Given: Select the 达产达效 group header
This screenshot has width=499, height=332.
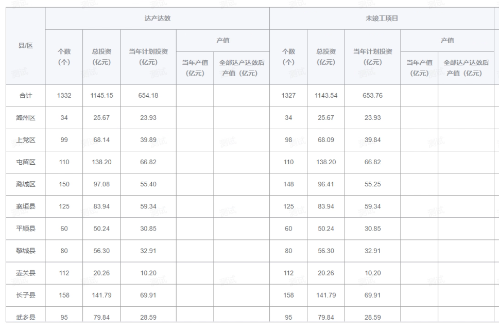Looking at the screenshot, I should 157,19.
